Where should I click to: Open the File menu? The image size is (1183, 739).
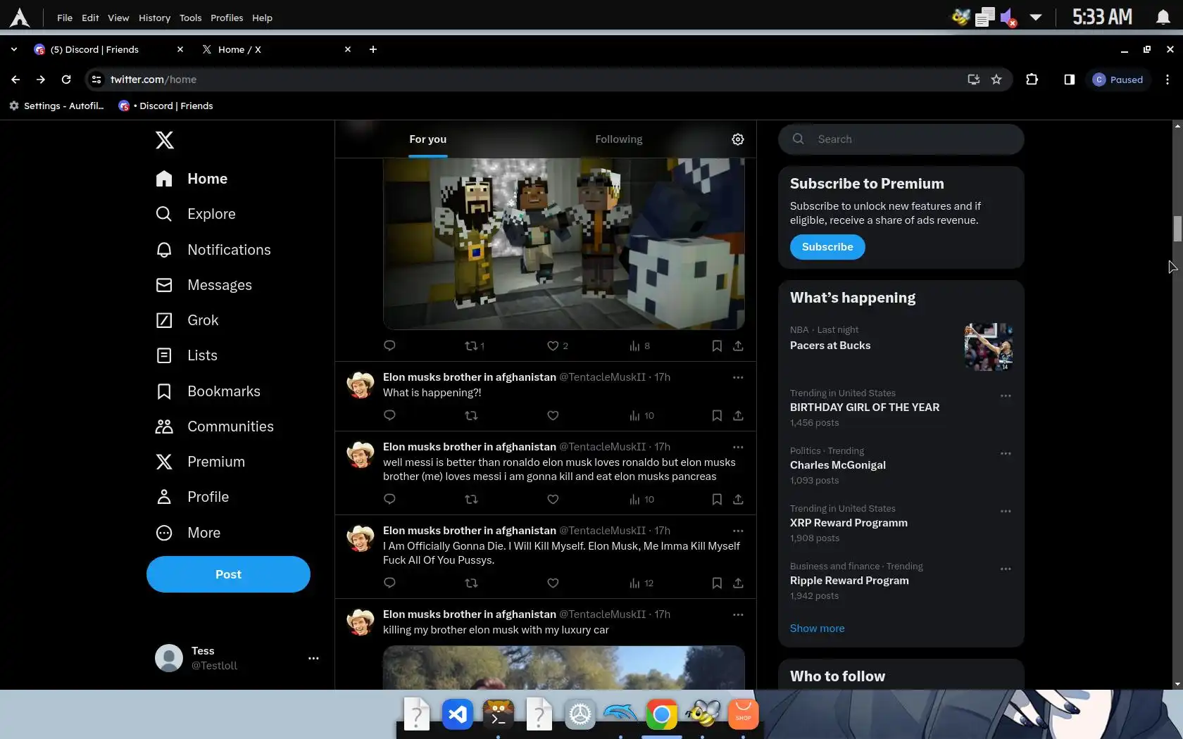65,18
